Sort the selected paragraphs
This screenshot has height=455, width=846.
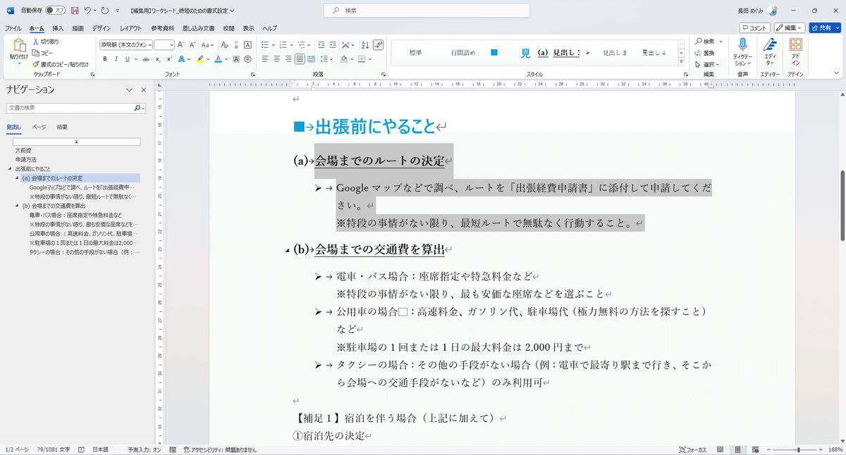tap(365, 45)
